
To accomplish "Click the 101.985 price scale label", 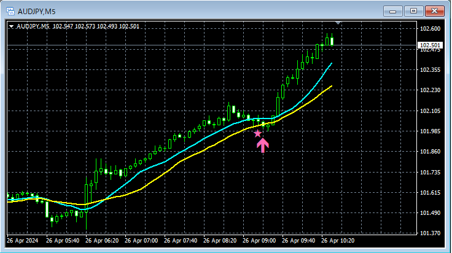I will coord(430,131).
